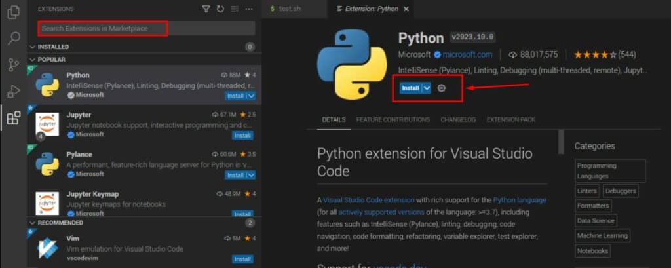Select the Jupyter Keymap extension row
This screenshot has width=671, height=268.
(145, 201)
